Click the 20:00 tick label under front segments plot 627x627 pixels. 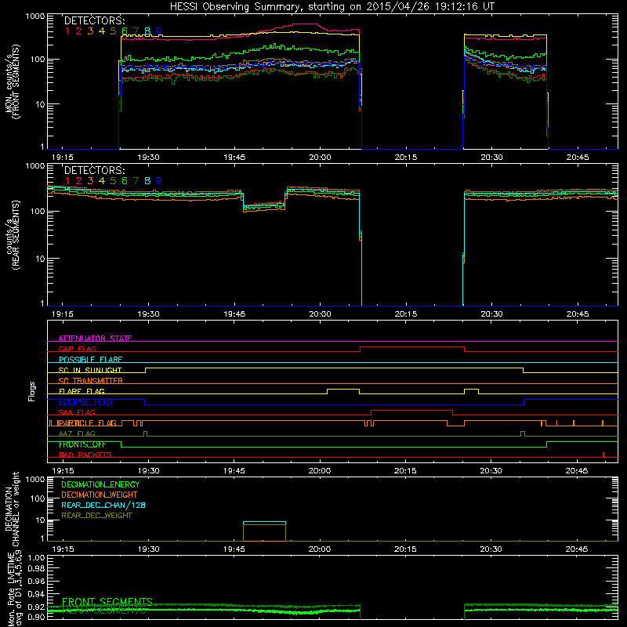pyautogui.click(x=320, y=158)
